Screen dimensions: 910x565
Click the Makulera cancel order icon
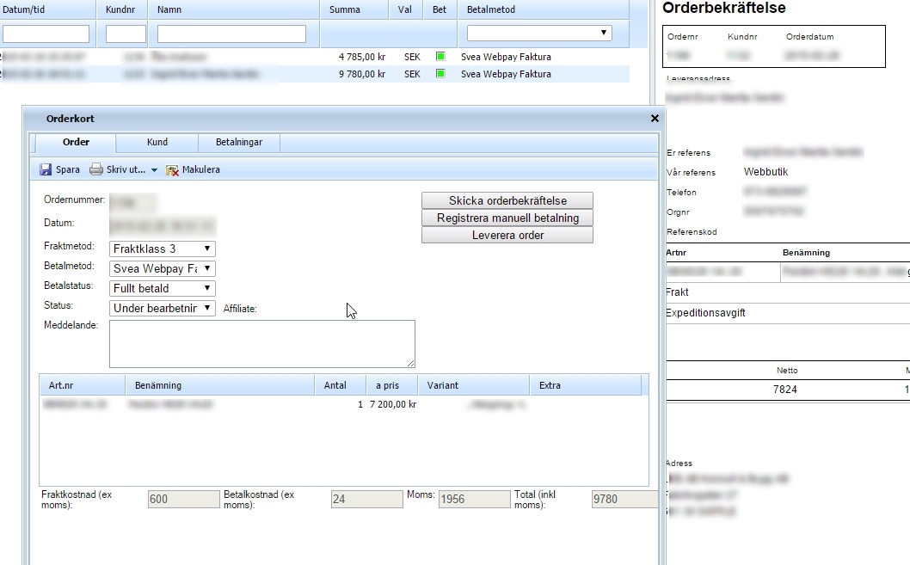172,170
